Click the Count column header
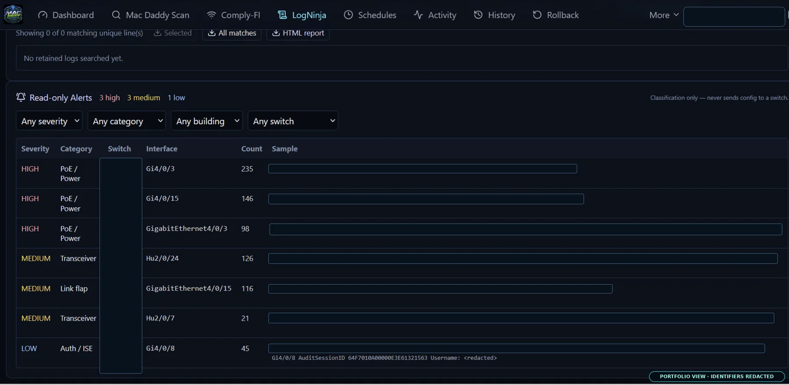 pyautogui.click(x=252, y=148)
